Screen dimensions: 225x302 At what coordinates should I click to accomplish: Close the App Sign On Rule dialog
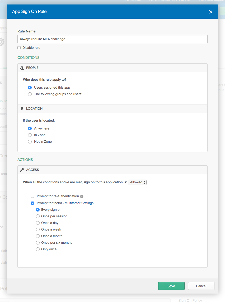pyautogui.click(x=210, y=12)
